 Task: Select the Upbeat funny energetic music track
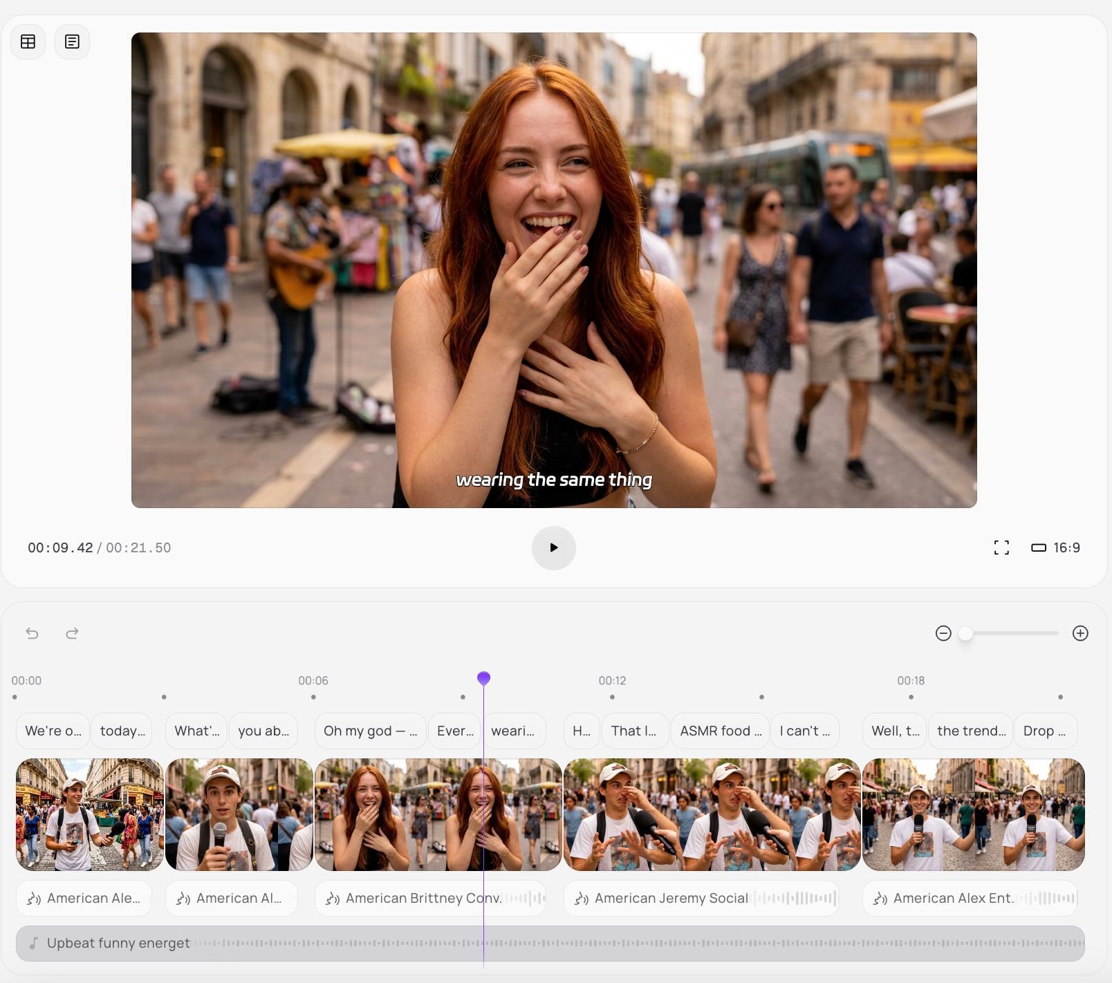[x=550, y=943]
